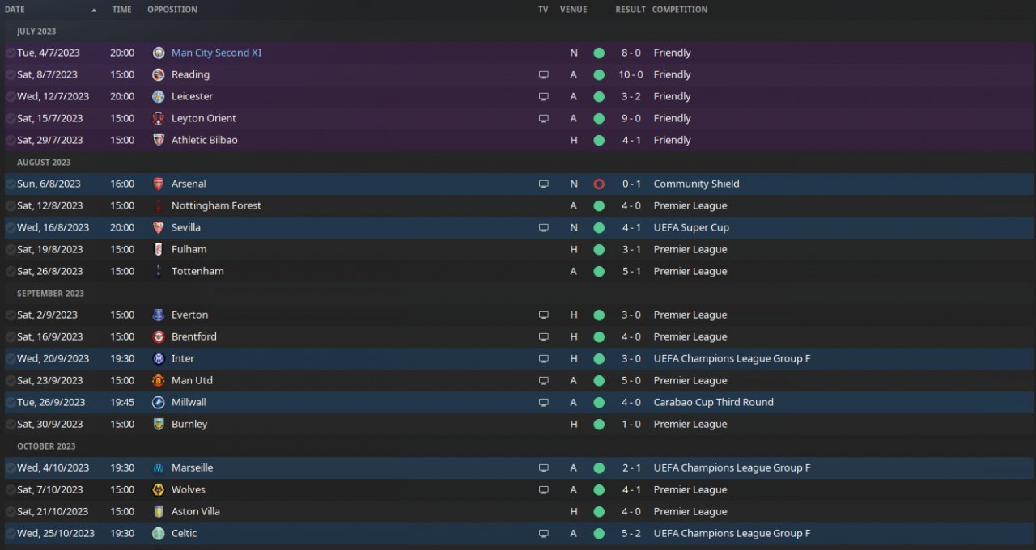Toggle the tick circle beside Wed, 20/9/2023

pos(11,358)
